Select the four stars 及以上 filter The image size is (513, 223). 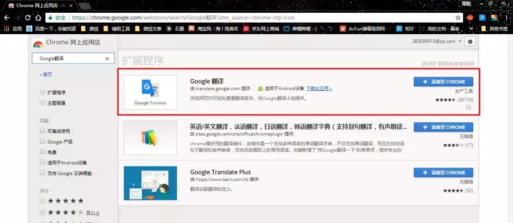click(x=43, y=213)
